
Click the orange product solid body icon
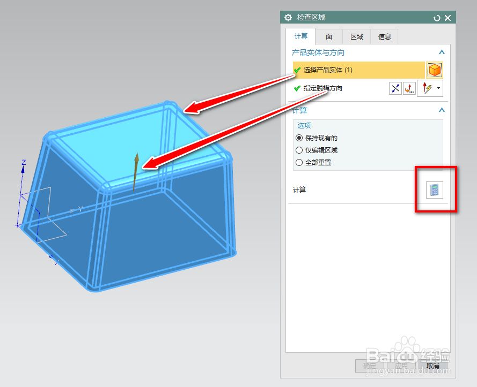point(435,70)
